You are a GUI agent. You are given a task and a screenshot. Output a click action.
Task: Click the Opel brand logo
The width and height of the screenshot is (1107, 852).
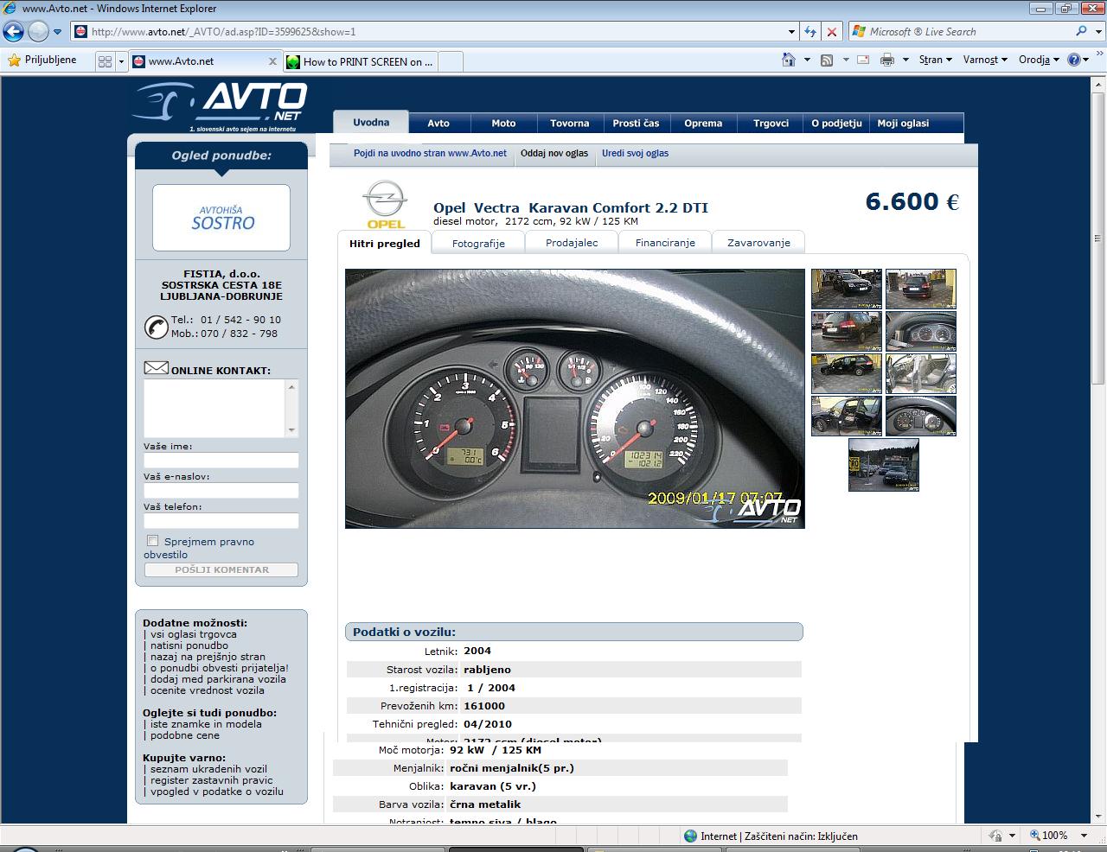point(385,205)
